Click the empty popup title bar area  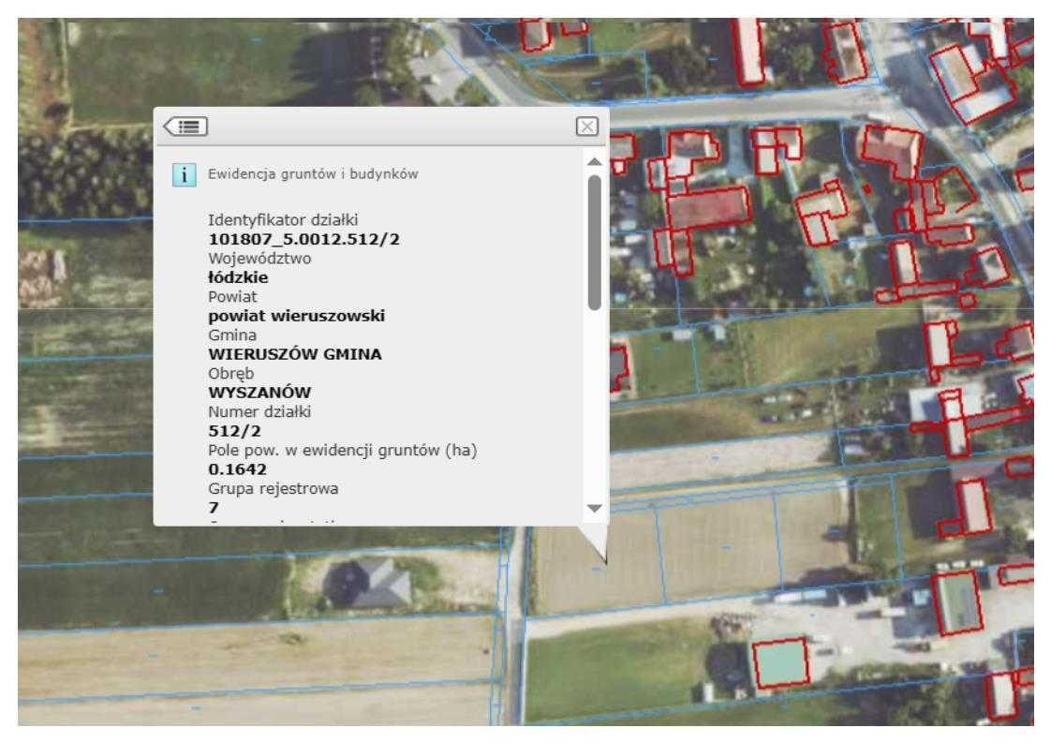tap(393, 126)
